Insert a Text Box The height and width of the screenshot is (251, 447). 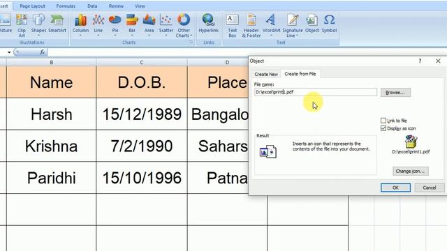[x=233, y=26]
